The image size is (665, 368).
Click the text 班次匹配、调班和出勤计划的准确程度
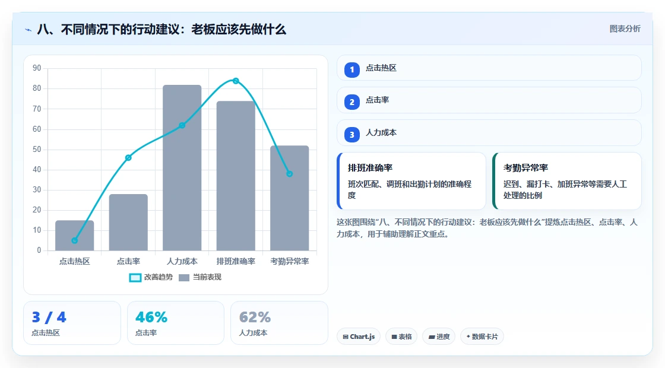[410, 190]
